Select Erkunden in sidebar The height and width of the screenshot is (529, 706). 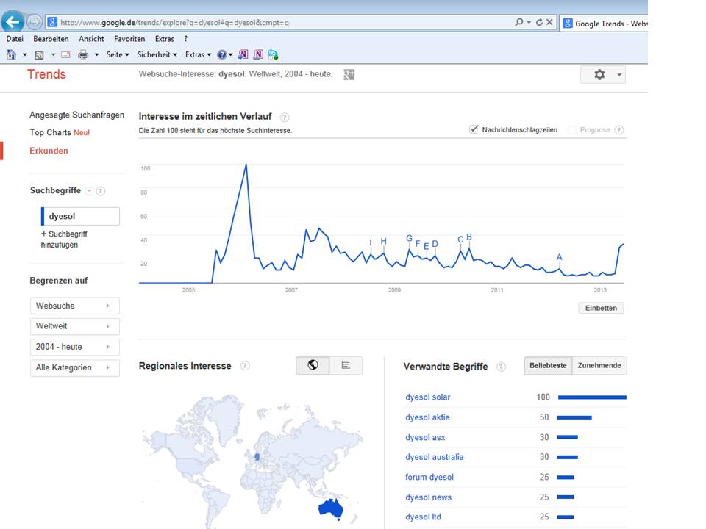click(49, 151)
